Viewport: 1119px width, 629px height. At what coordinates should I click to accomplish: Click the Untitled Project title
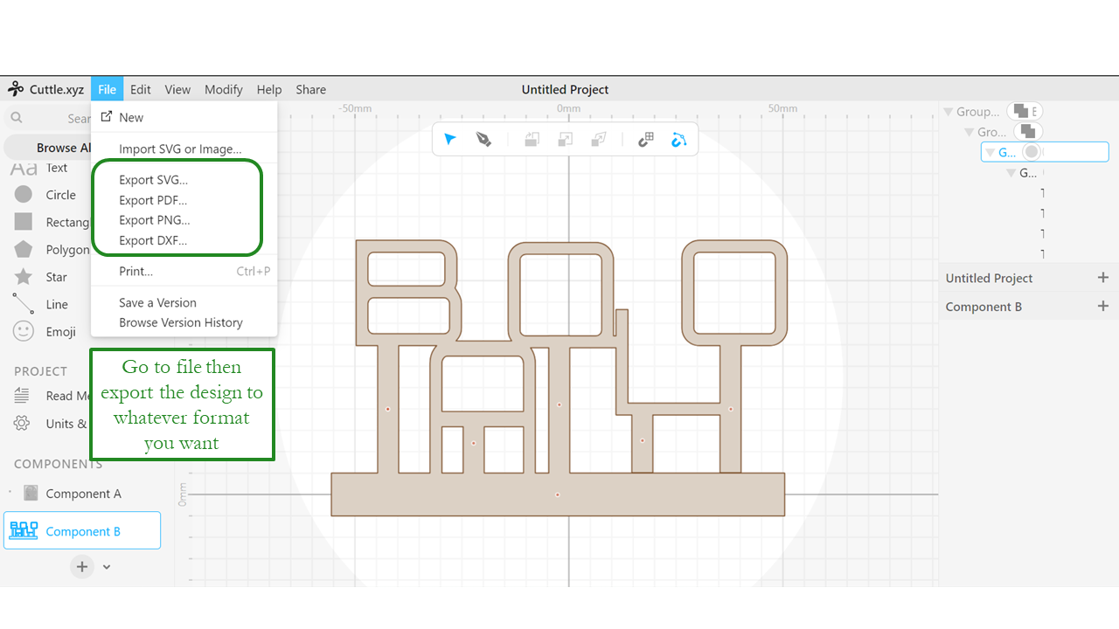[x=565, y=89]
